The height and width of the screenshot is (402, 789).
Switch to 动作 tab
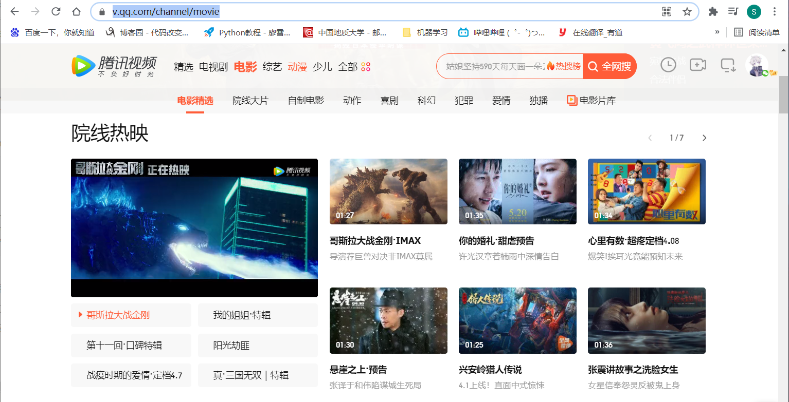tap(352, 101)
